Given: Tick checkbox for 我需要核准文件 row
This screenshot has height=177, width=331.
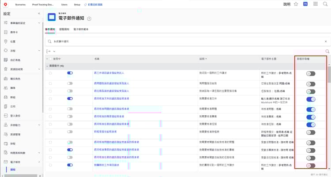Looking at the screenshot, I should [50, 98].
